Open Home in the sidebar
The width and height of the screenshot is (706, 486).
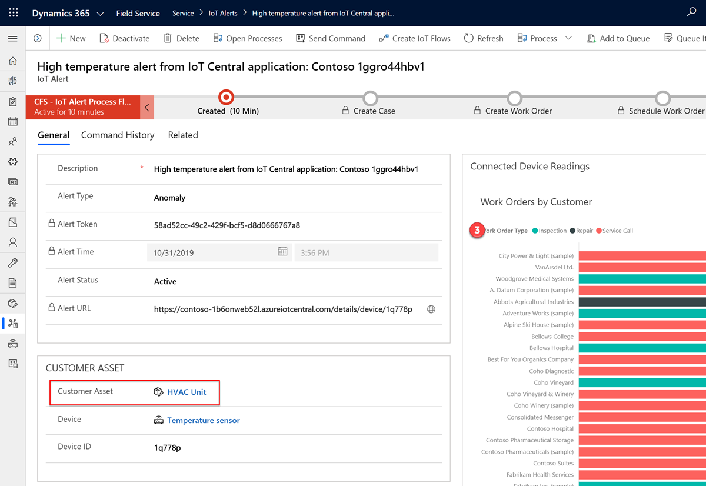point(13,61)
